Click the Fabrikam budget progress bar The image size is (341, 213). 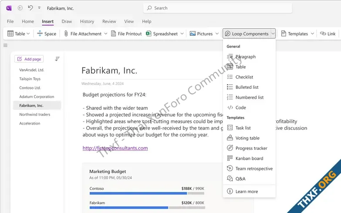point(147,208)
